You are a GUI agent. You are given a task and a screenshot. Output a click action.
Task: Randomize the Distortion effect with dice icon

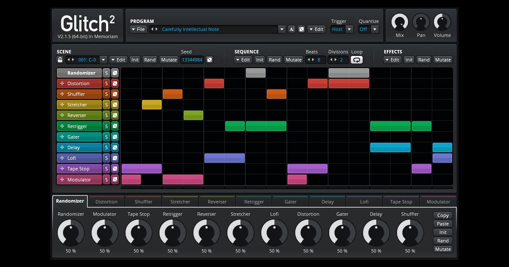(115, 83)
